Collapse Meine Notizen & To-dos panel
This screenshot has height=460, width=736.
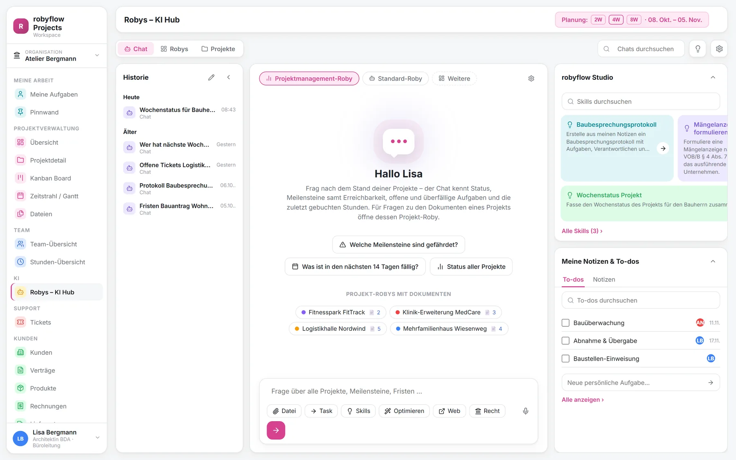tap(713, 261)
